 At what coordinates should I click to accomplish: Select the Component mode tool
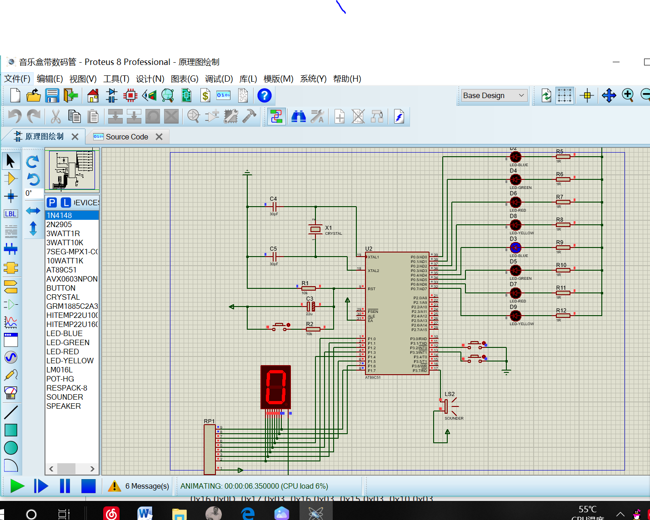coord(10,178)
